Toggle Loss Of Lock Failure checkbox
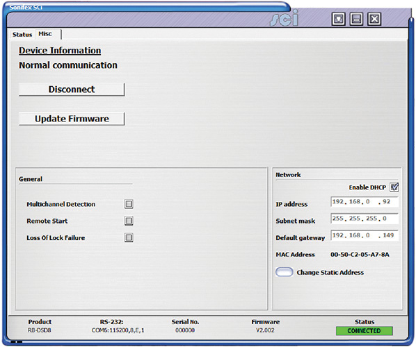This screenshot has height=347, width=416. pyautogui.click(x=129, y=237)
